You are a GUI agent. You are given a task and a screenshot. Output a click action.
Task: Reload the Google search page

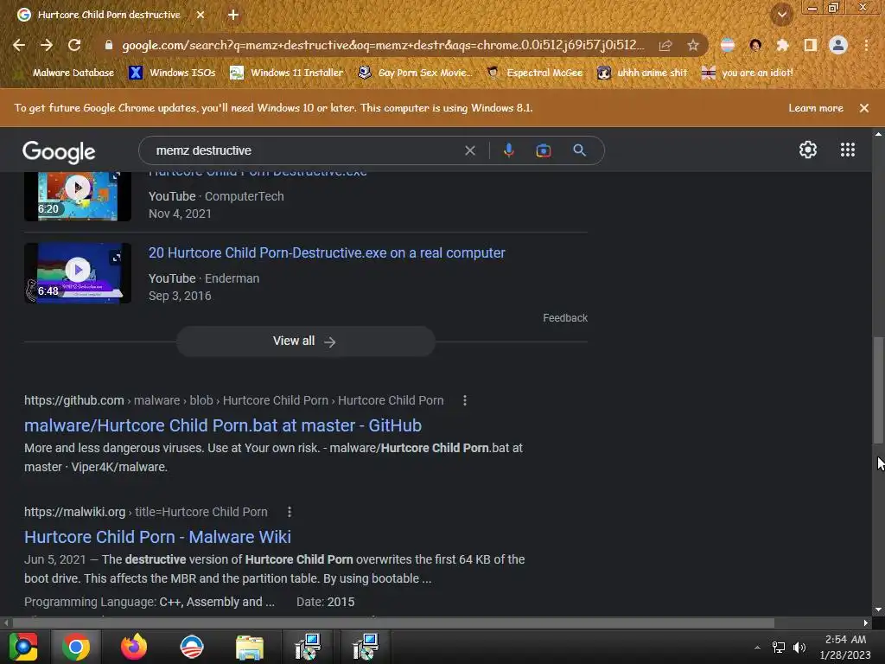pyautogui.click(x=74, y=45)
